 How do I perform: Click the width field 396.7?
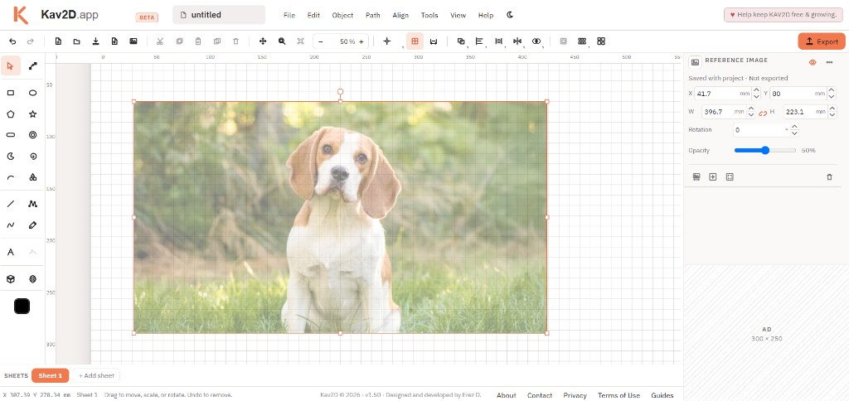click(x=725, y=112)
